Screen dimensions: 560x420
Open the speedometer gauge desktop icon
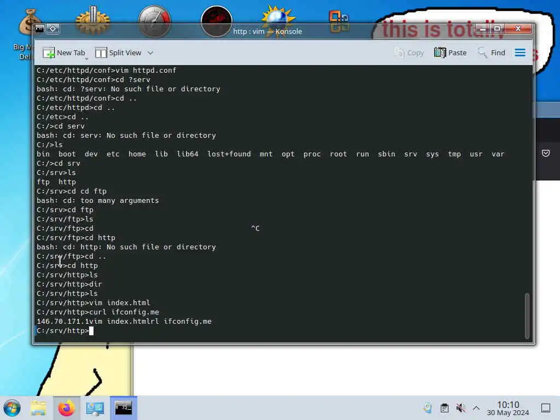point(155,21)
